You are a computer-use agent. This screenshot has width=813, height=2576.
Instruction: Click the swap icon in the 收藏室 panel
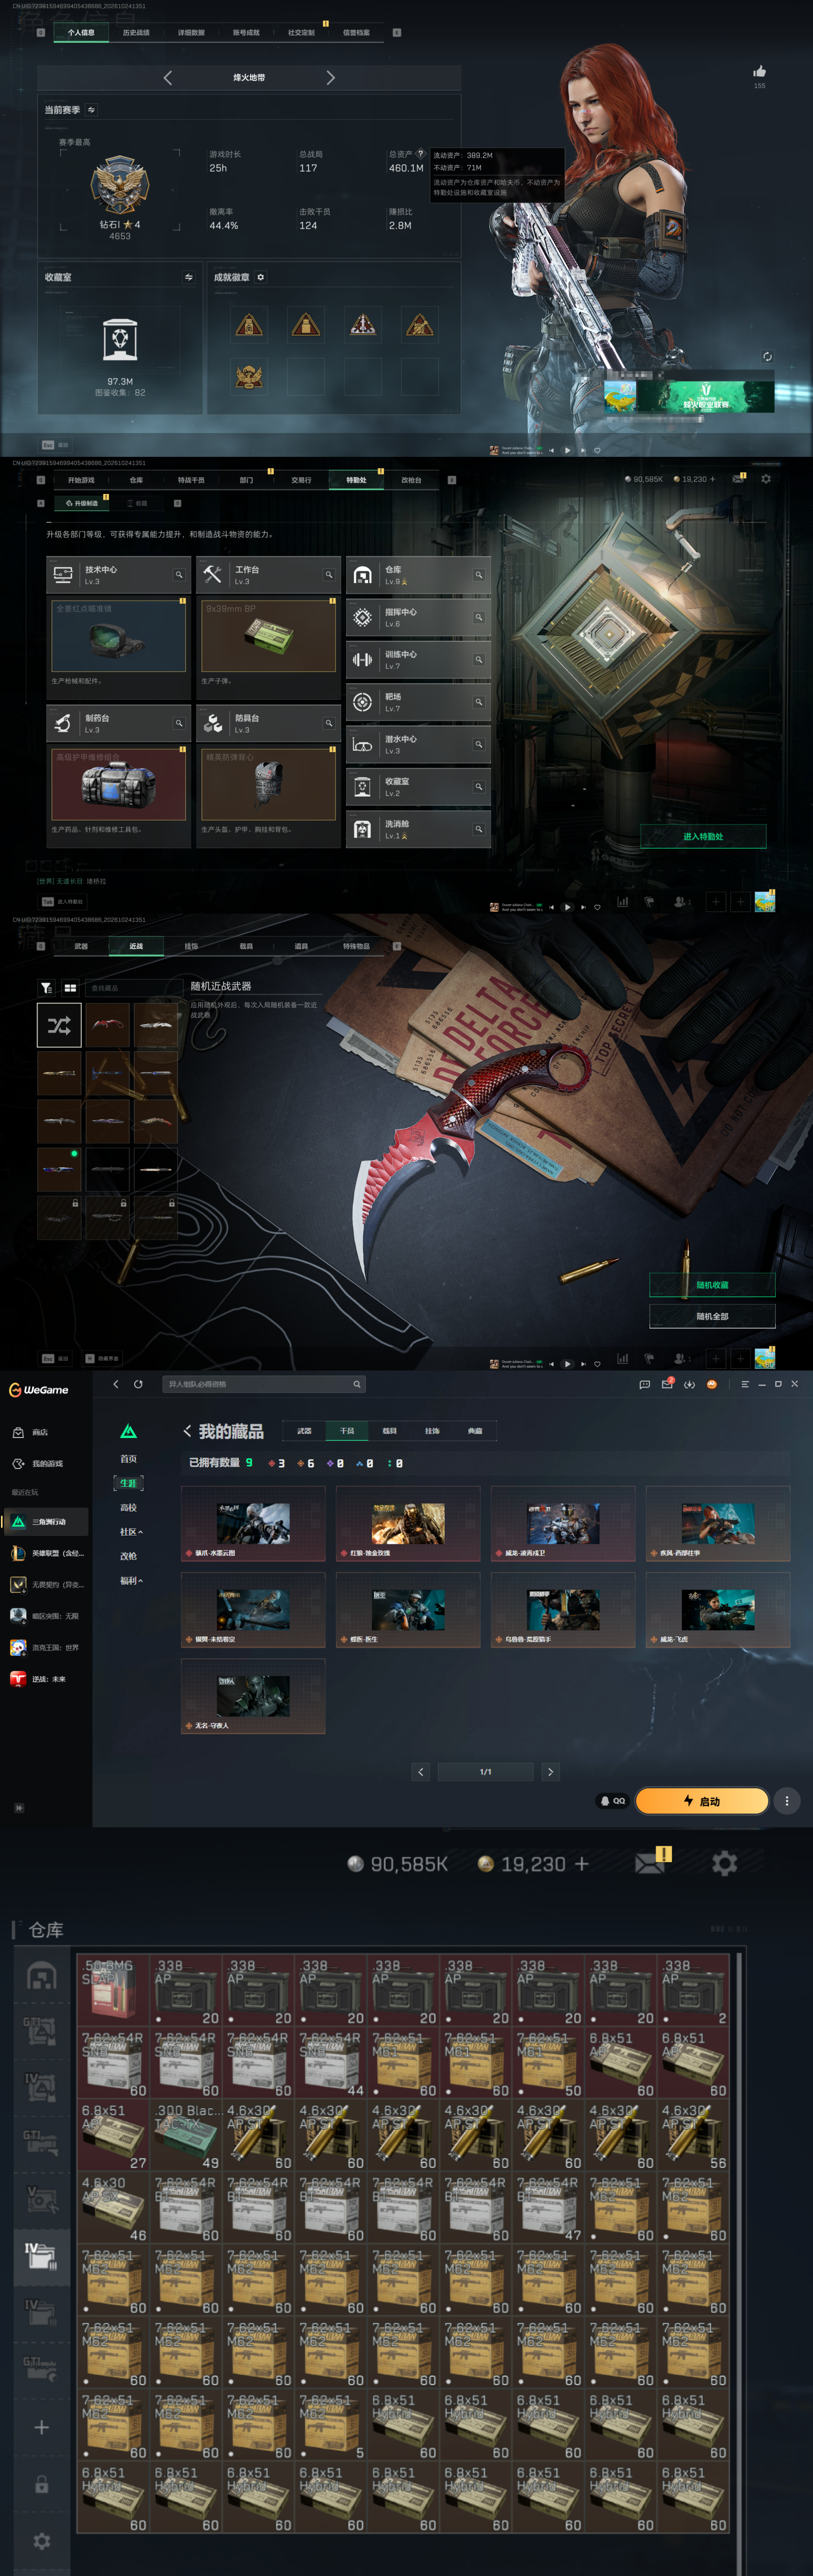[188, 277]
